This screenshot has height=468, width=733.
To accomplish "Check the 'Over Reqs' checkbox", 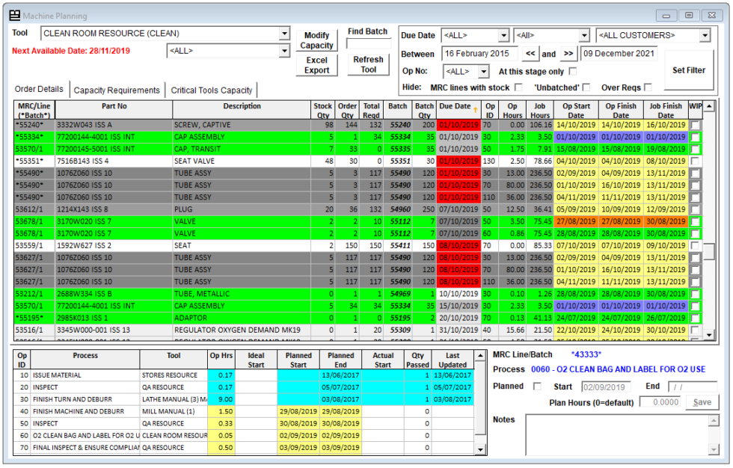I will [x=648, y=88].
